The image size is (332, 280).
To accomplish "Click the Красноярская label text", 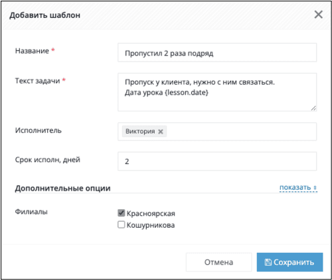I will (x=151, y=213).
